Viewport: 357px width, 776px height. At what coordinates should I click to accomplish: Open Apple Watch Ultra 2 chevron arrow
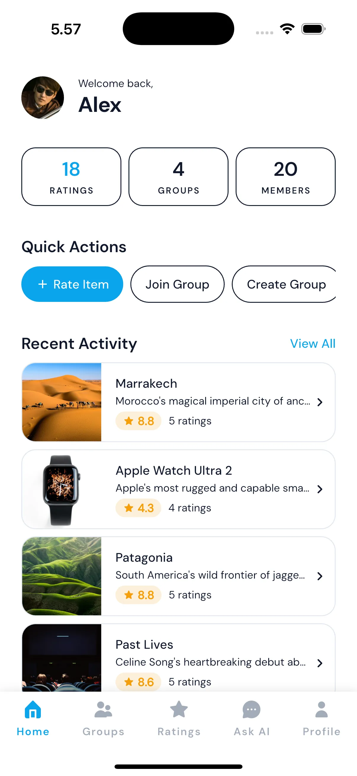[x=320, y=489]
